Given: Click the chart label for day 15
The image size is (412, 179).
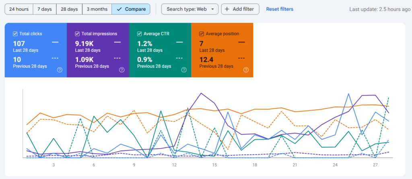Looking at the screenshot, I should [x=214, y=165].
